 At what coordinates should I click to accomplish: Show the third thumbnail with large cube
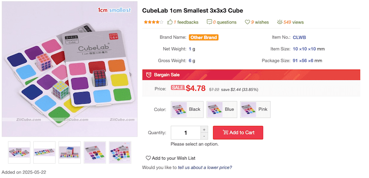click(x=70, y=152)
